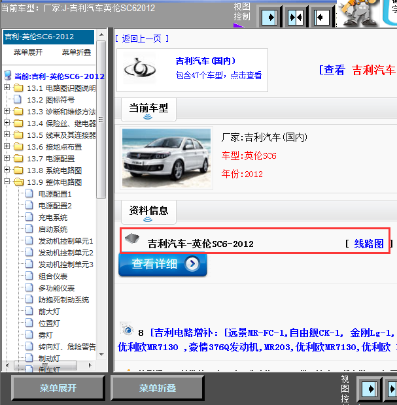Collapse the 13.9 整体电路图 node
Screen dimensions: 397x405
pos(7,182)
